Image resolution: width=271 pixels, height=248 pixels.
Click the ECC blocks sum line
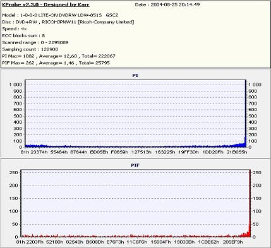coord(23,35)
